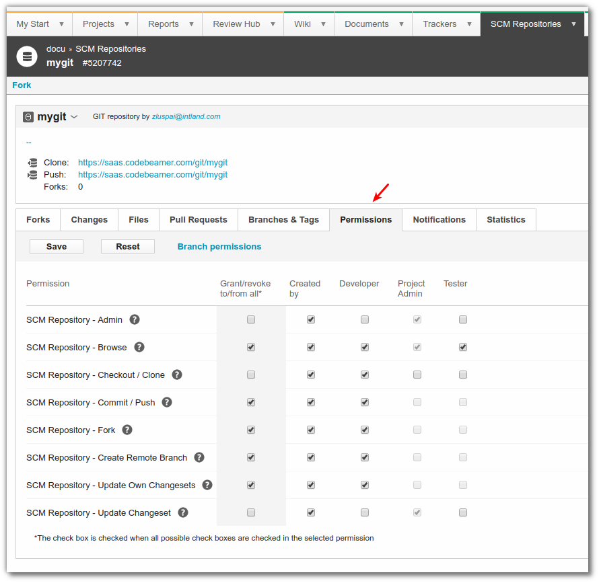Open the Clone repository URL link
The image size is (599, 583).
(x=153, y=163)
